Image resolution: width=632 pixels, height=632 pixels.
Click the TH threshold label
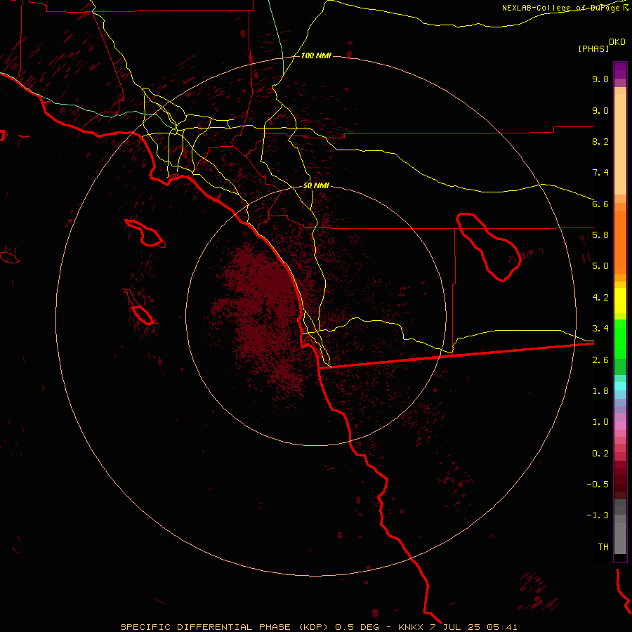click(x=603, y=547)
